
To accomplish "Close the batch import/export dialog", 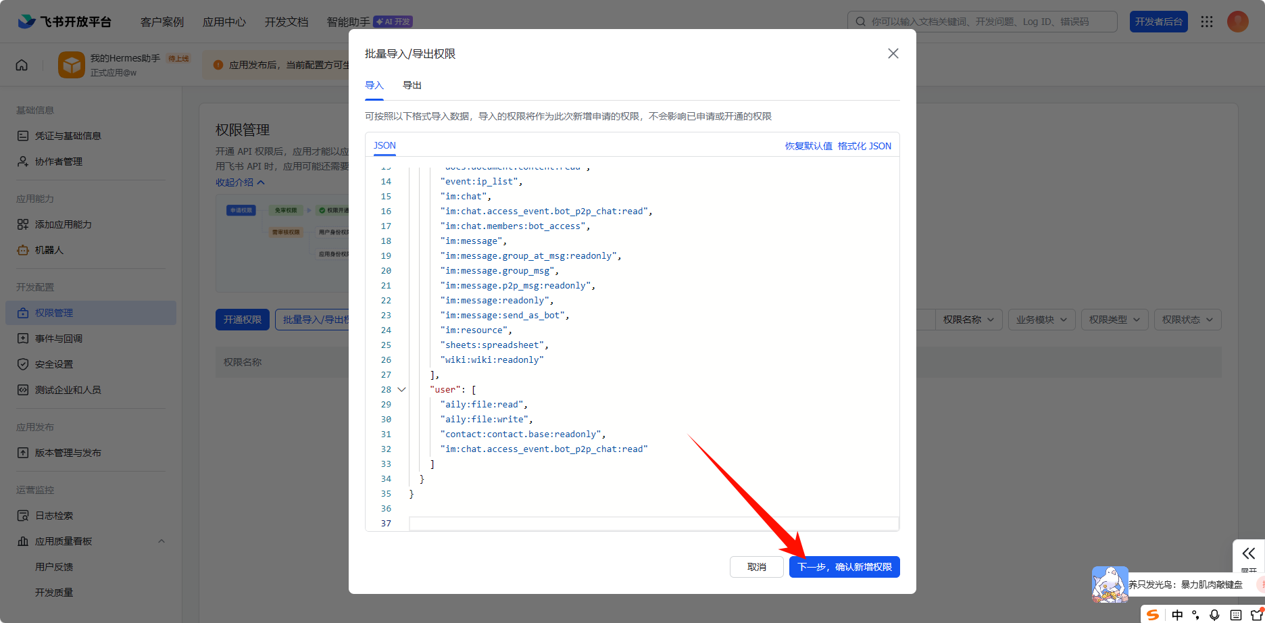I will [893, 53].
